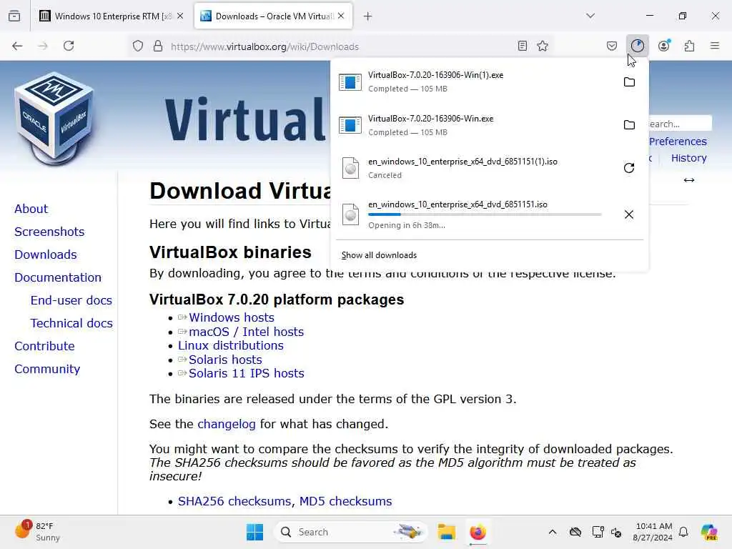
Task: Open the Windows Start menu
Action: click(x=255, y=532)
